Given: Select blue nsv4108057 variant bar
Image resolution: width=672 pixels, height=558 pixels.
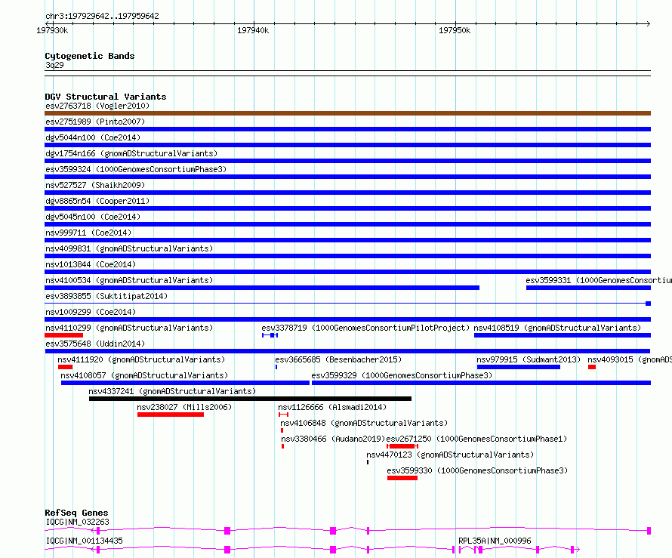Looking at the screenshot, I should [185, 383].
